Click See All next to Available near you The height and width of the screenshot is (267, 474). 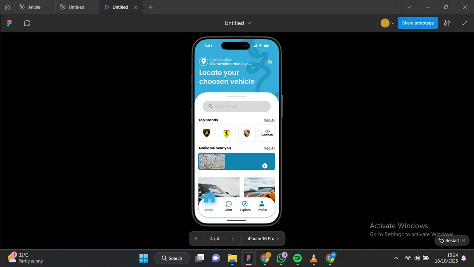click(270, 148)
